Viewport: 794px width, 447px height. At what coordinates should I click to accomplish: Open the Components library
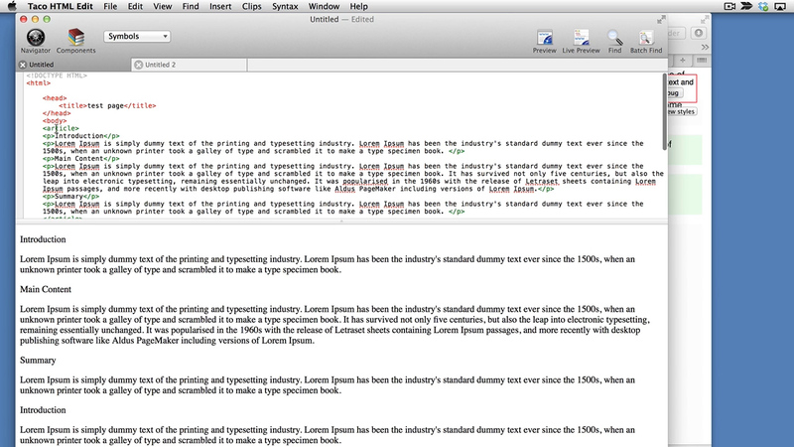[76, 41]
